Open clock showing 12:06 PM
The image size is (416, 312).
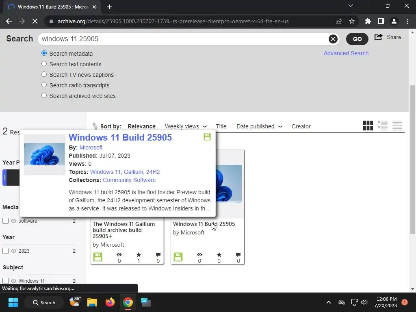pyautogui.click(x=386, y=302)
